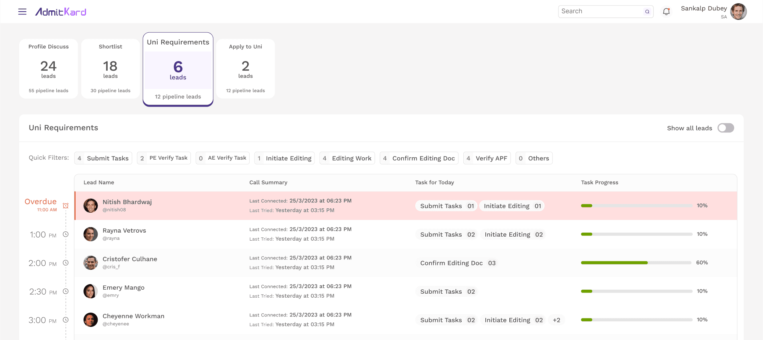Open lead Cheyenne Workman's name
Image resolution: width=763 pixels, height=340 pixels.
[x=134, y=316]
